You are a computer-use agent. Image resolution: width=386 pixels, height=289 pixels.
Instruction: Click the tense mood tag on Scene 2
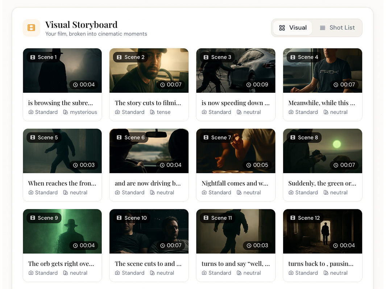tap(160, 112)
